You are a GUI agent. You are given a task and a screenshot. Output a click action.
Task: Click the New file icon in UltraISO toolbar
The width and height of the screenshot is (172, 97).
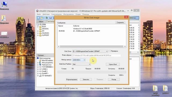38,18
